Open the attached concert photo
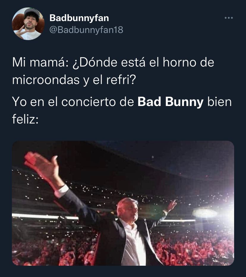246x277 pixels. click(x=123, y=203)
